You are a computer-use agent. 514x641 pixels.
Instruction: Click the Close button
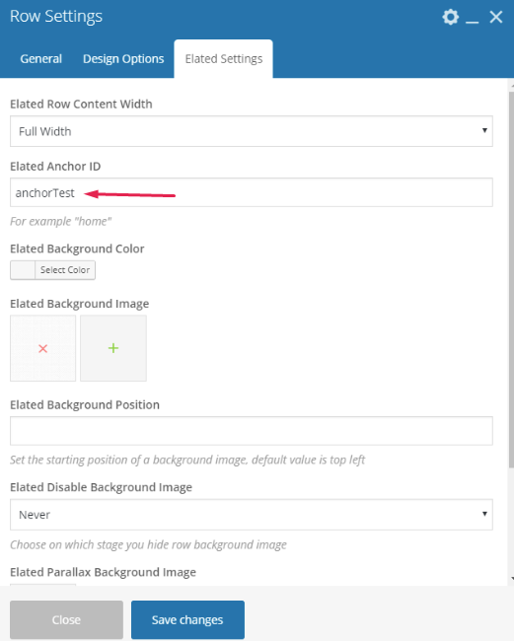pyautogui.click(x=66, y=619)
